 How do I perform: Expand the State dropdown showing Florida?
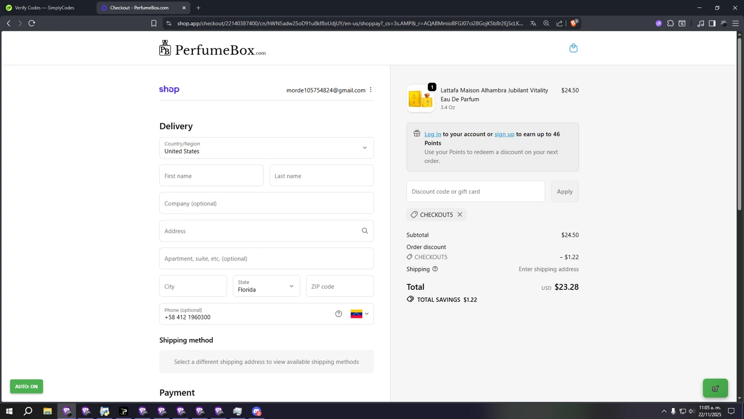click(266, 286)
